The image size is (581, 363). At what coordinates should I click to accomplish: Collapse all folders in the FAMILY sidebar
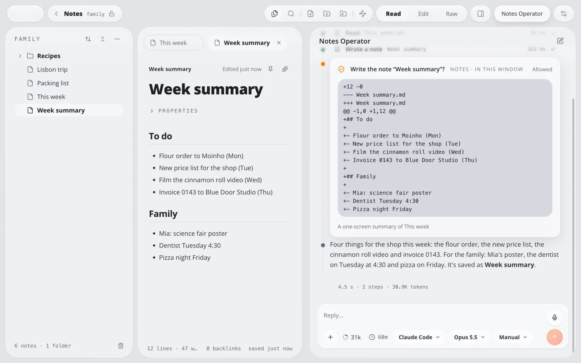click(x=103, y=39)
